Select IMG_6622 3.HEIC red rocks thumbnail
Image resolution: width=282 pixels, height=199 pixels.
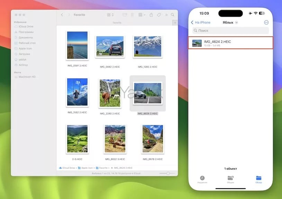[x=115, y=139]
